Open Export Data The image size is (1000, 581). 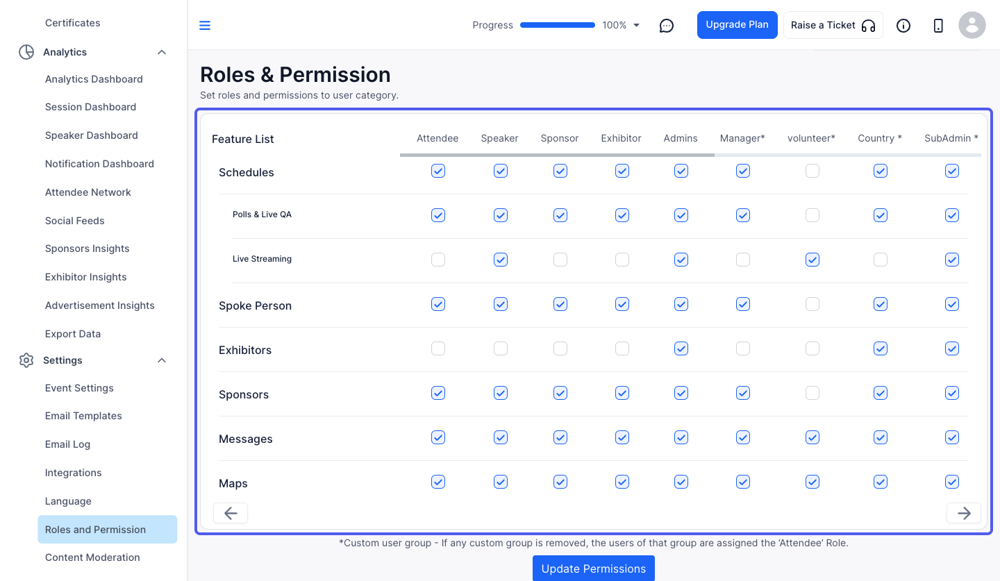(73, 334)
